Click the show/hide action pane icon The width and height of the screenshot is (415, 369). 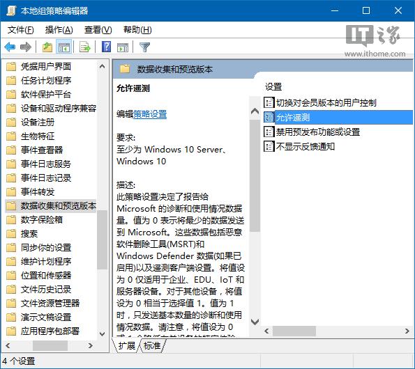coord(123,47)
